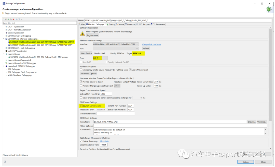Screen dimensions: 275x167
Task: Click the help question mark icon
Action: tap(5, 162)
